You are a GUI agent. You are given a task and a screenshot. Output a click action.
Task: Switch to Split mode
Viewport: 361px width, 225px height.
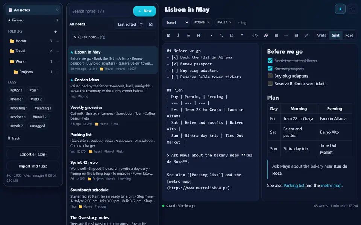point(335,35)
